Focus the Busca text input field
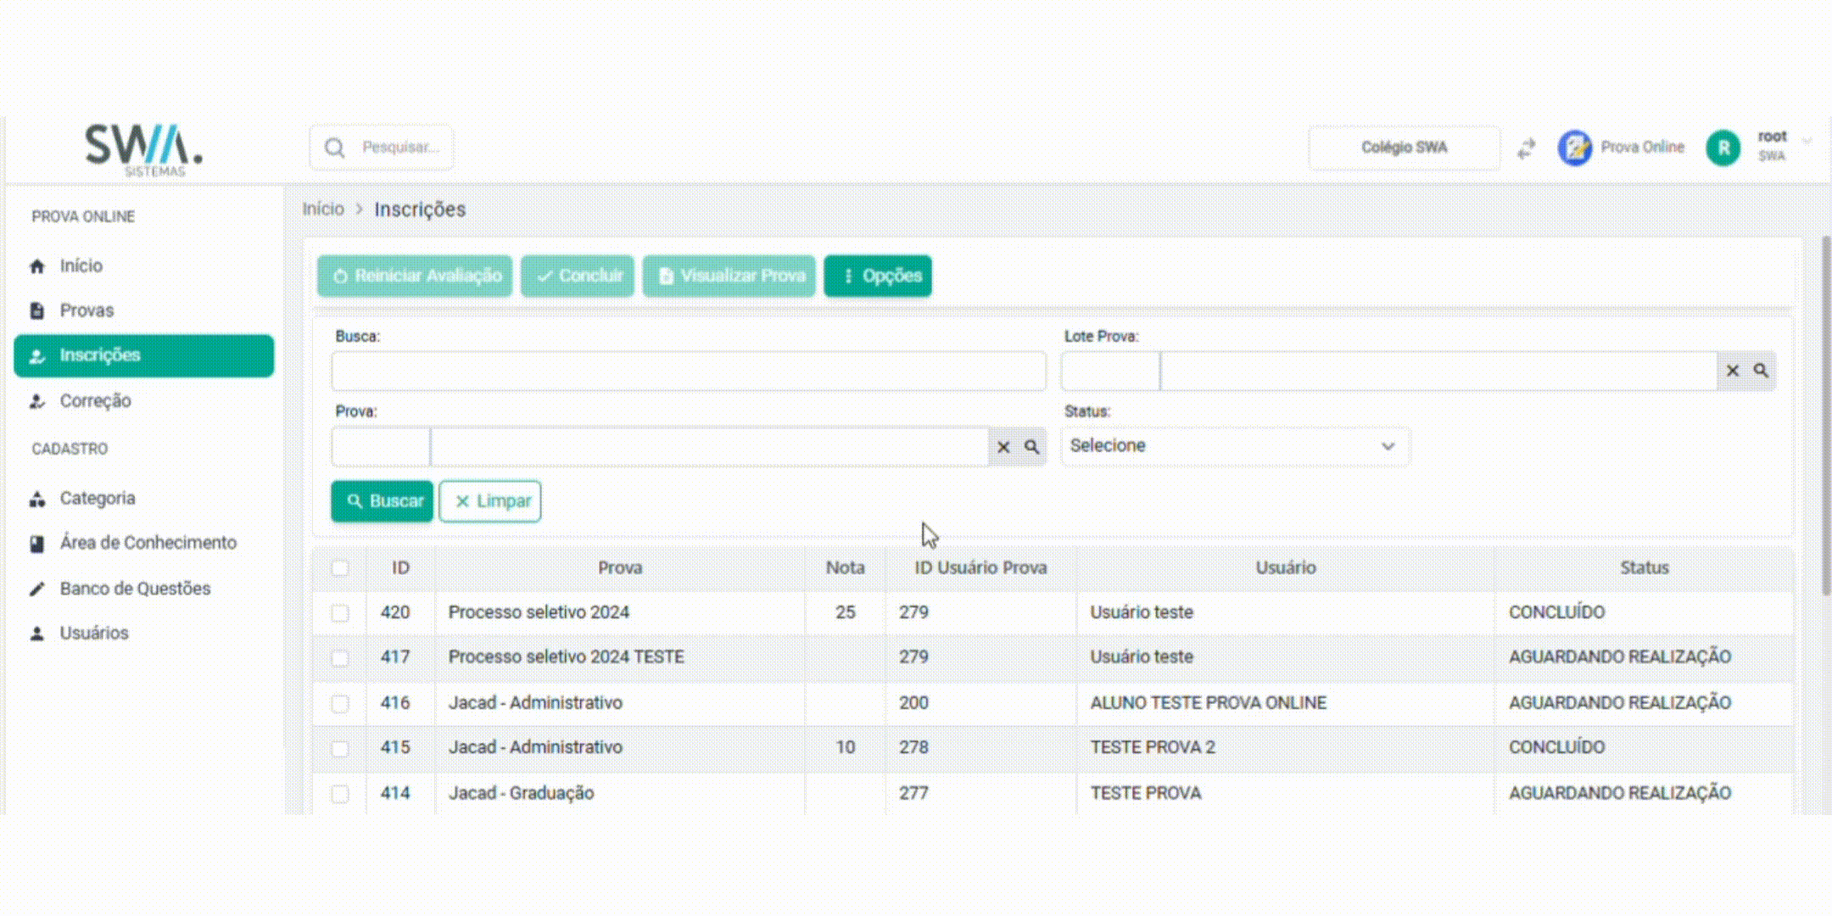This screenshot has width=1832, height=916. pyautogui.click(x=688, y=371)
